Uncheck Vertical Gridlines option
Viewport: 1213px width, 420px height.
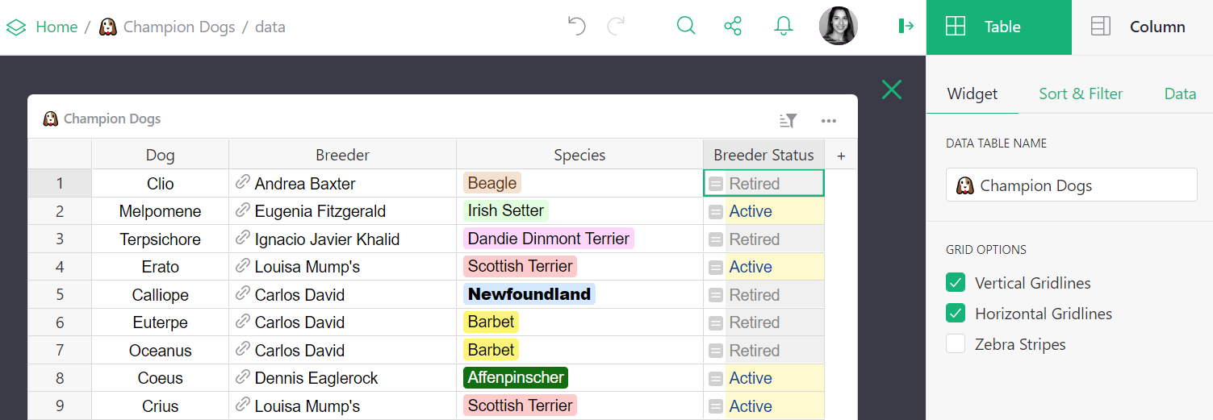(x=956, y=283)
